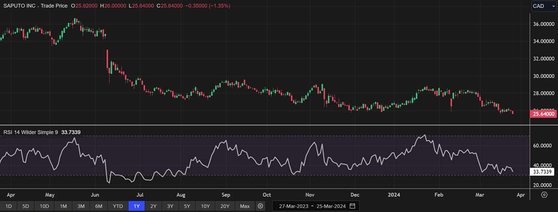
Task: Click the Jun label on time axis
Action: tap(95, 195)
